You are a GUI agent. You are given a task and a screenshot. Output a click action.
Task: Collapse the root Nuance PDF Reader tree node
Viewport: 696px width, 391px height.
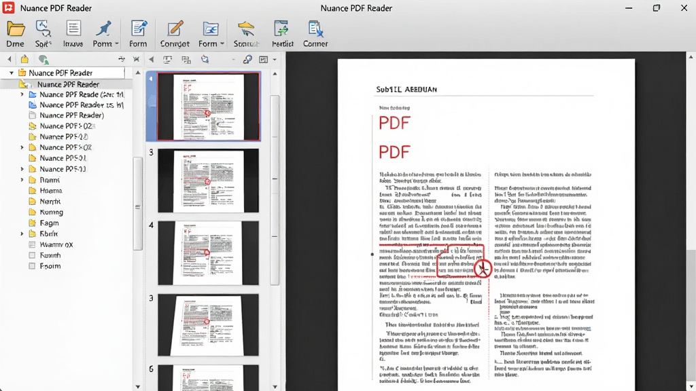(12, 73)
